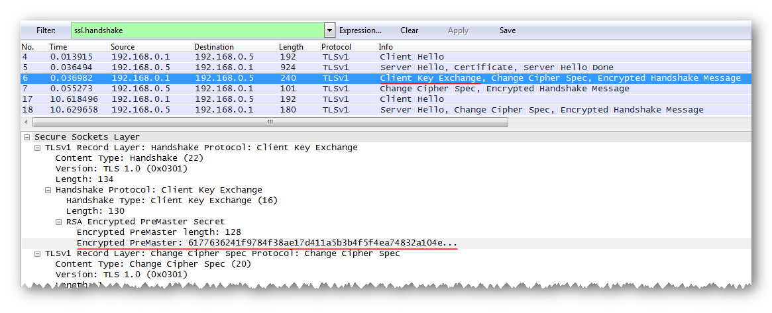Click the ssl.handshake filter input field
This screenshot has height=313, width=772.
(197, 30)
